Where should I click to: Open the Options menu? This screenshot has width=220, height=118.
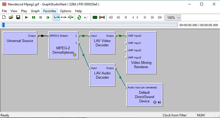(x=66, y=11)
